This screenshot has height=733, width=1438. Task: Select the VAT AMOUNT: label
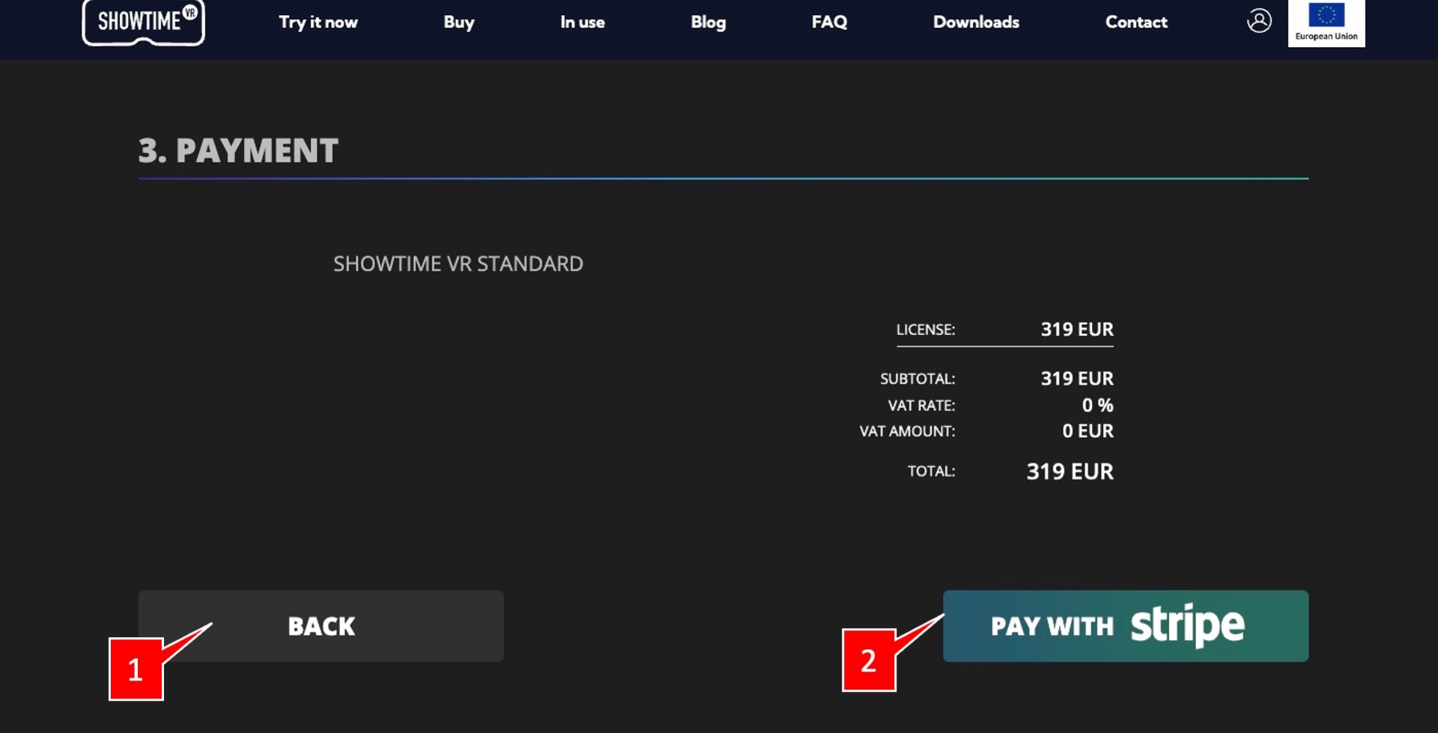pos(907,431)
